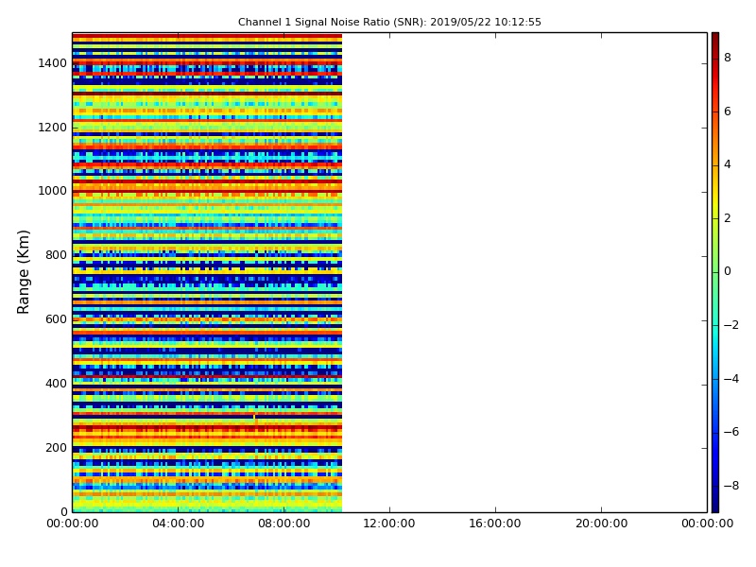The image size is (756, 567).
Task: Click the colorbar label 0
Action: pos(728,271)
